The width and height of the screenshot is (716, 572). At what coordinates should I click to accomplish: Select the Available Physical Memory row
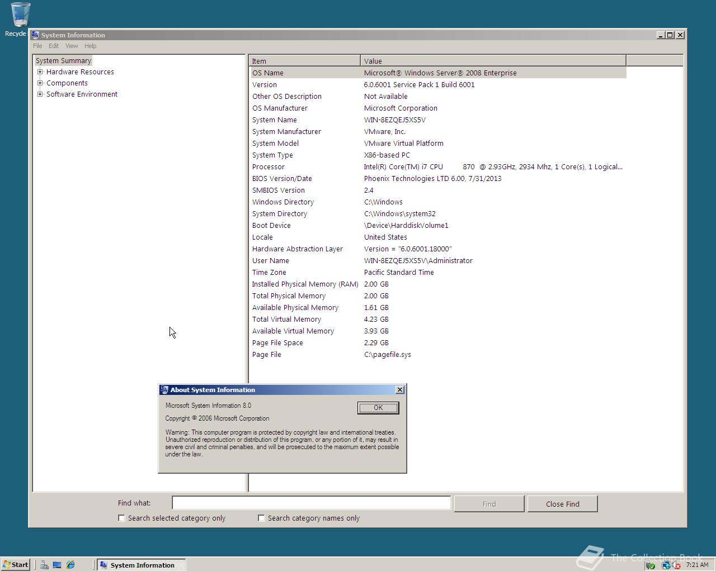coord(438,307)
